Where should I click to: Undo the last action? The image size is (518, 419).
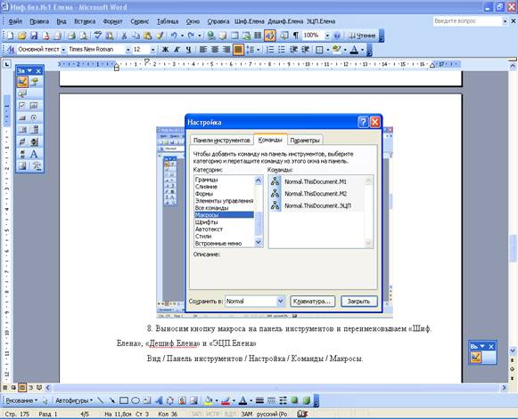174,36
